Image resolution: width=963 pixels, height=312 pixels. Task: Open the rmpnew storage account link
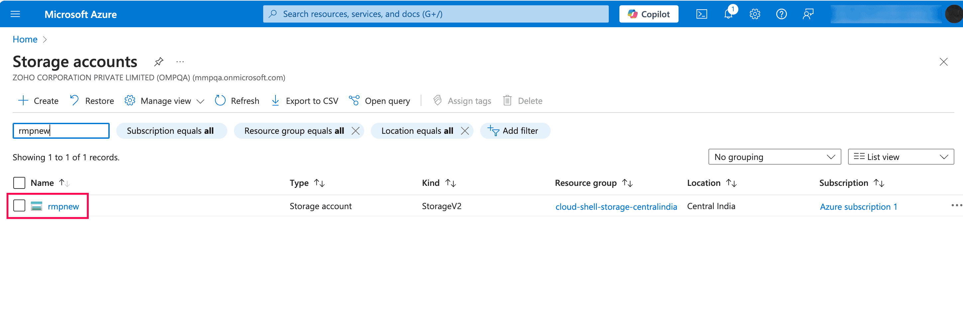point(63,206)
